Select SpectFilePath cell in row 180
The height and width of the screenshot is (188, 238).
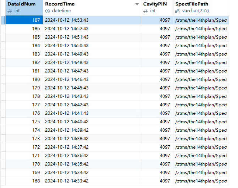(201, 79)
